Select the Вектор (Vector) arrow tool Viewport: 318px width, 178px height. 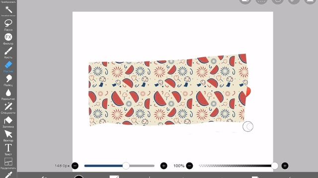[x=8, y=136]
